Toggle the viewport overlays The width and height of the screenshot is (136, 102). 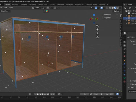(x=102, y=8)
